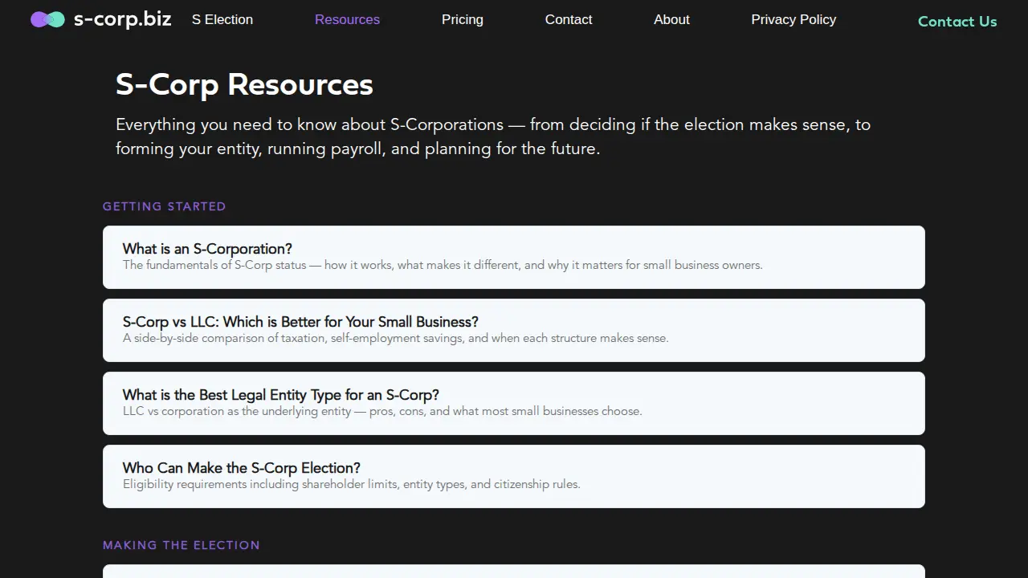Viewport: 1028px width, 578px height.
Task: Open the Contact navigation link
Action: (569, 19)
